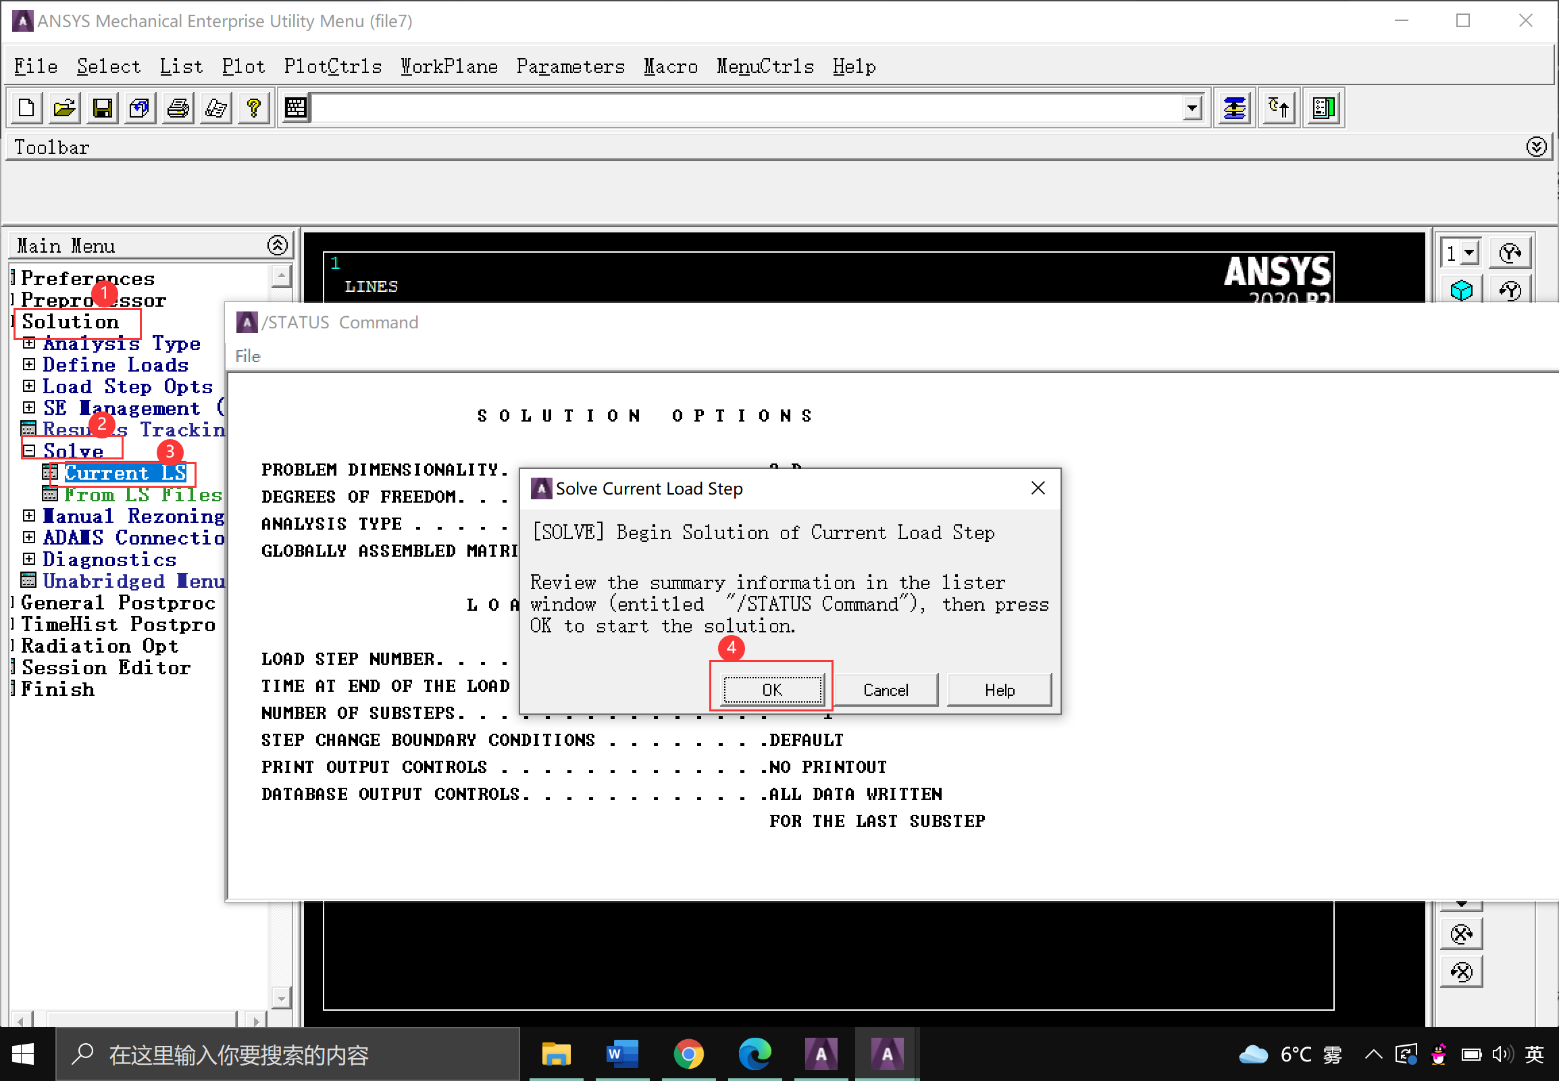Click the New Analysis toolbar icon
This screenshot has width=1559, height=1081.
point(27,108)
